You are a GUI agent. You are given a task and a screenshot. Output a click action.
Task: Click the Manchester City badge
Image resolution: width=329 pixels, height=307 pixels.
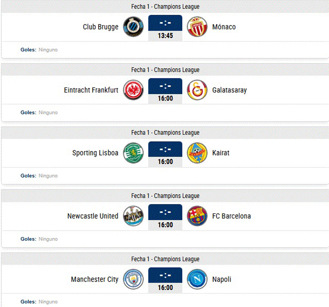click(133, 280)
